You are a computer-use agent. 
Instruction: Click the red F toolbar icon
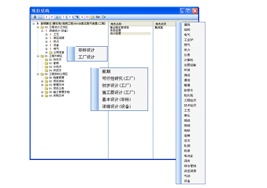tap(70, 17)
